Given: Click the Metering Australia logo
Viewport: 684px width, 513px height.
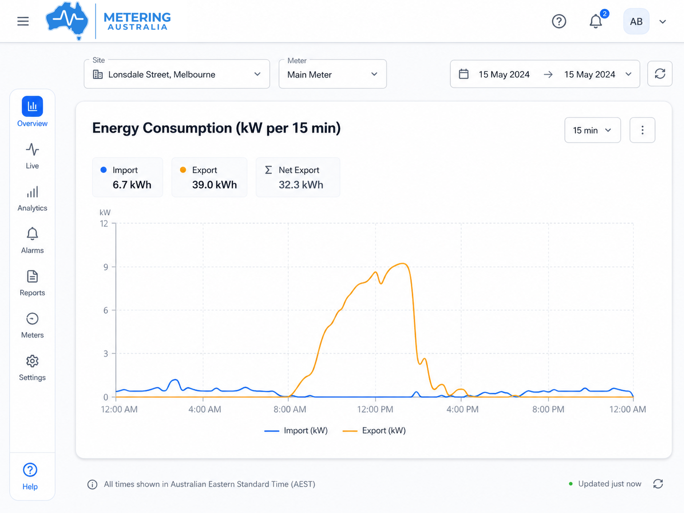Looking at the screenshot, I should [109, 21].
